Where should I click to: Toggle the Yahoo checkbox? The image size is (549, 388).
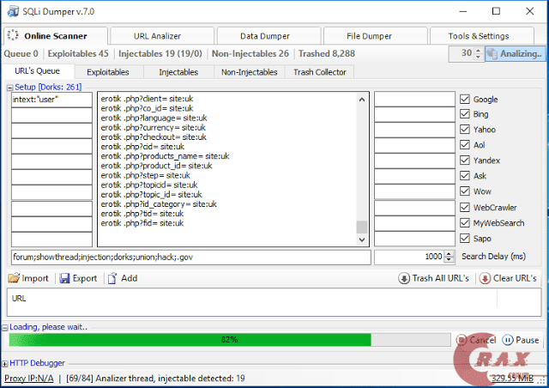pos(465,130)
